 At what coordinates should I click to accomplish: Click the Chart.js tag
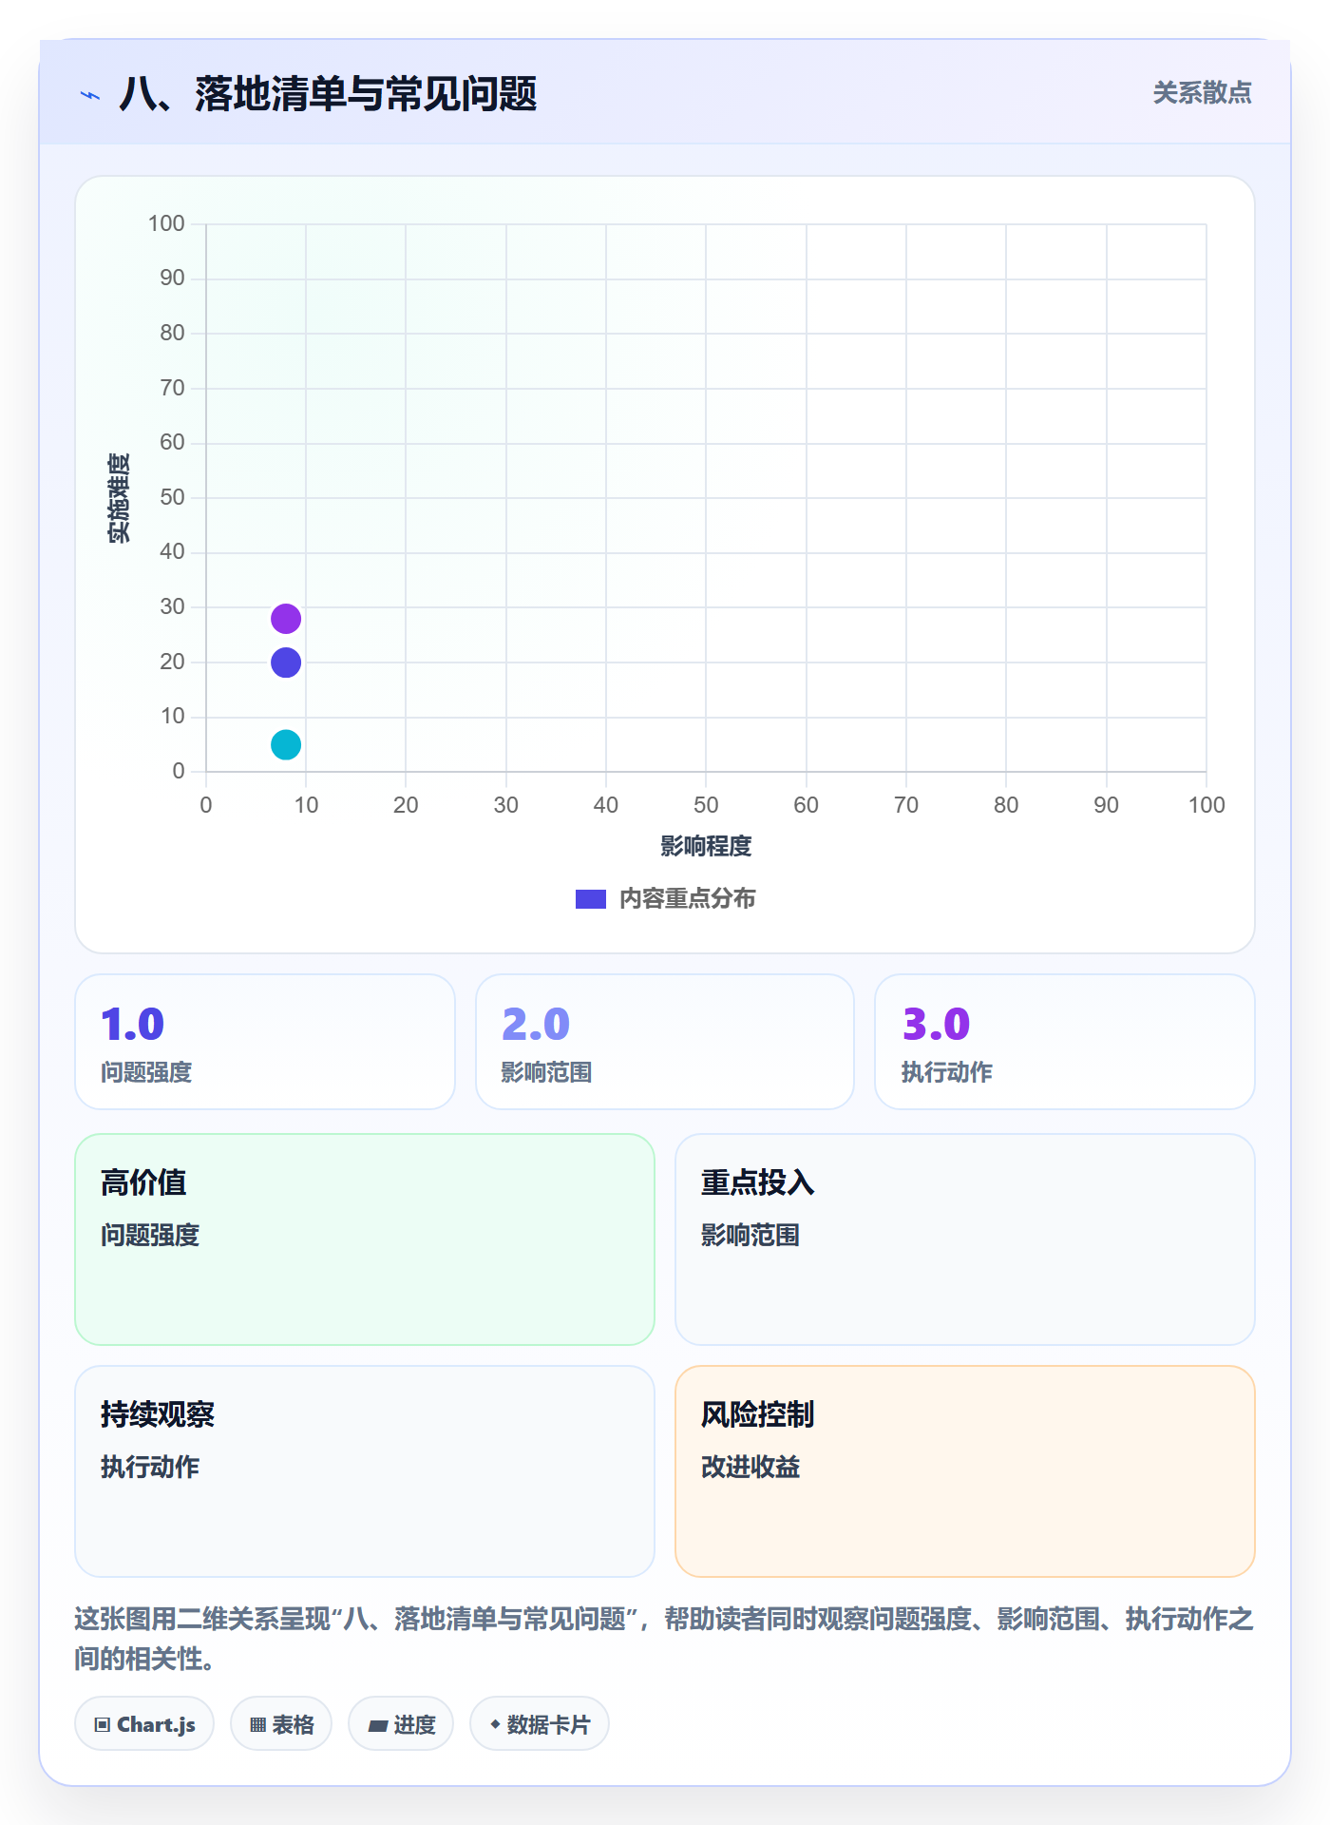click(144, 1724)
